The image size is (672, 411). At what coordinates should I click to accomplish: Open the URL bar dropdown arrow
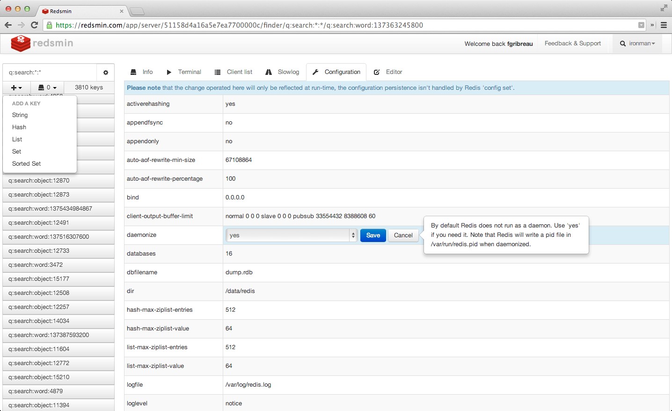(x=641, y=25)
